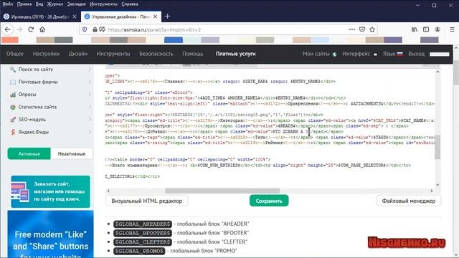459x258 pixels.
Task: Open Firefox Файл menu
Action: (x=8, y=4)
